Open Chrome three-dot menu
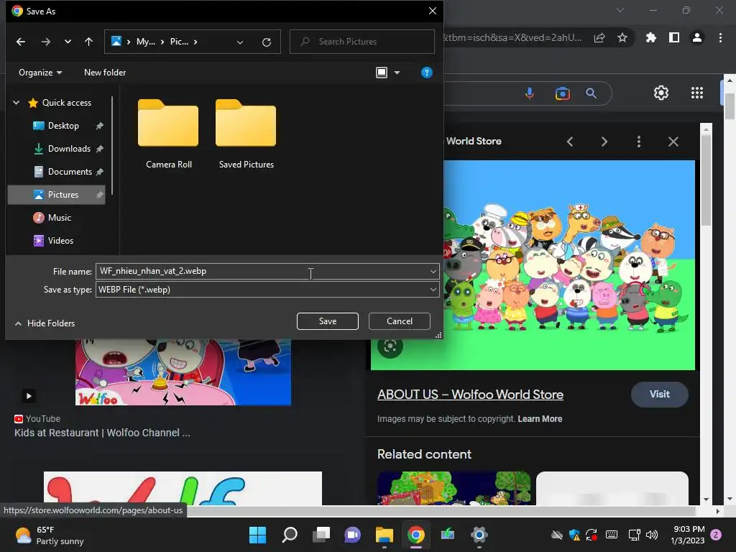 pos(720,37)
